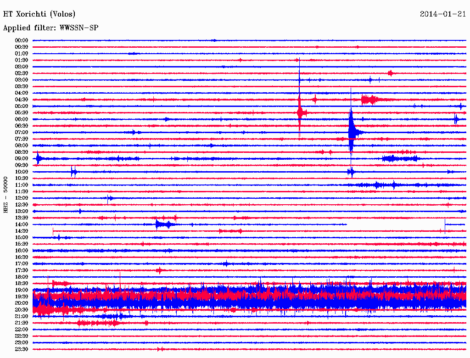Select the 06:00 row label
The height and width of the screenshot is (358, 470).
22,119
